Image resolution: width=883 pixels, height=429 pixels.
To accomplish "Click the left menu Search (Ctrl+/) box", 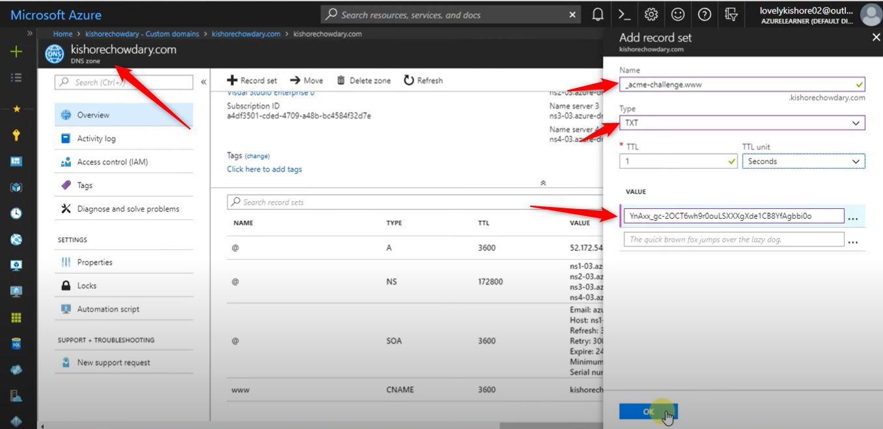I will pyautogui.click(x=124, y=82).
